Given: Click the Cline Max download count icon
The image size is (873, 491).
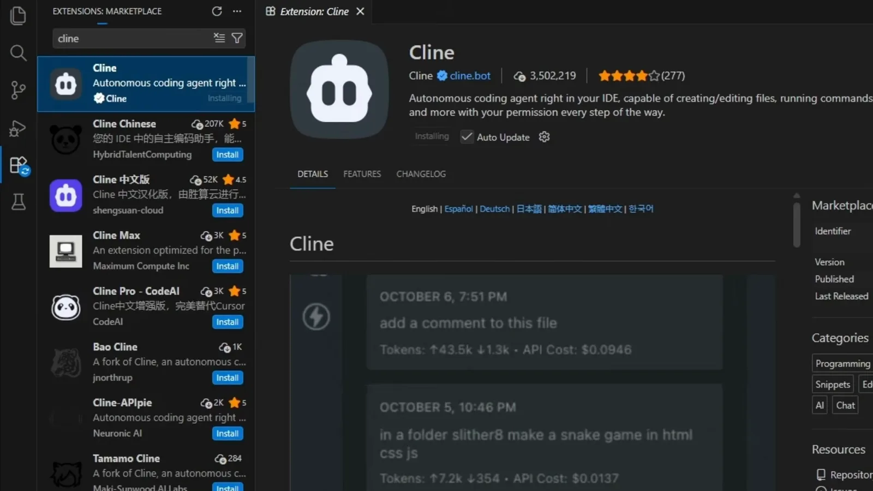Looking at the screenshot, I should tap(206, 236).
